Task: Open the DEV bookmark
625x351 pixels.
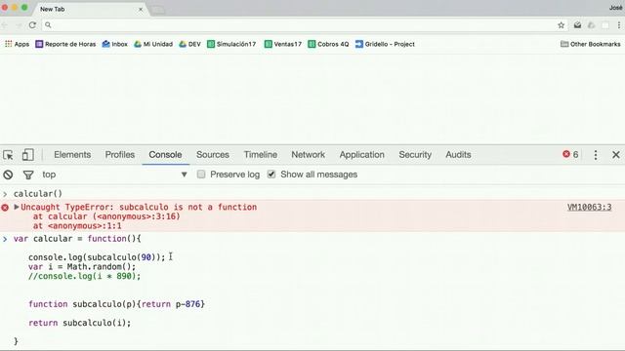Action: pos(189,44)
